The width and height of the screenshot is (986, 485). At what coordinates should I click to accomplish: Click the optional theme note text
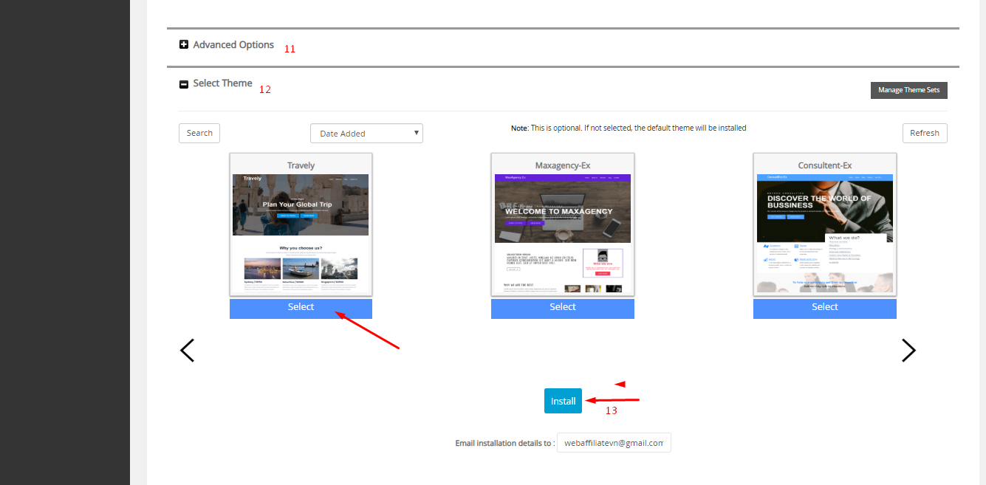click(x=629, y=128)
